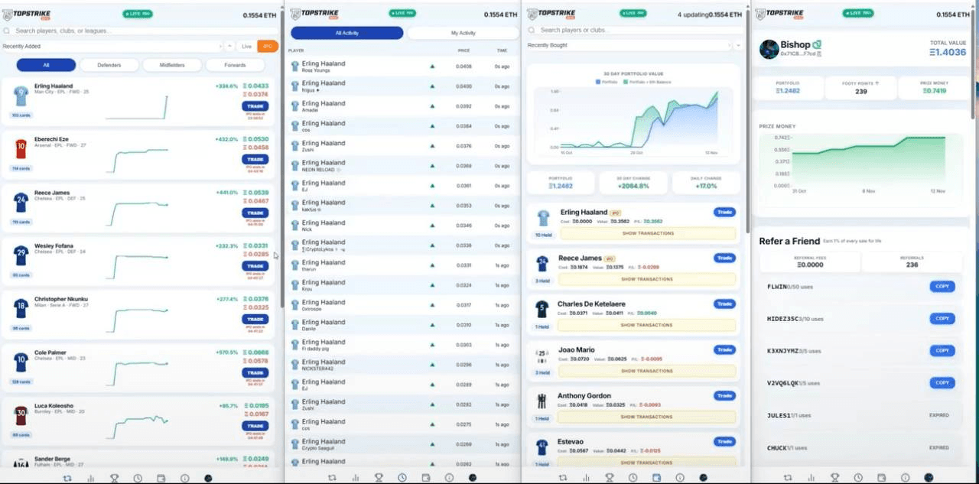Image resolution: width=979 pixels, height=484 pixels.
Task: Click trade arrows icon in activity panel bottom bar
Action: tap(332, 478)
